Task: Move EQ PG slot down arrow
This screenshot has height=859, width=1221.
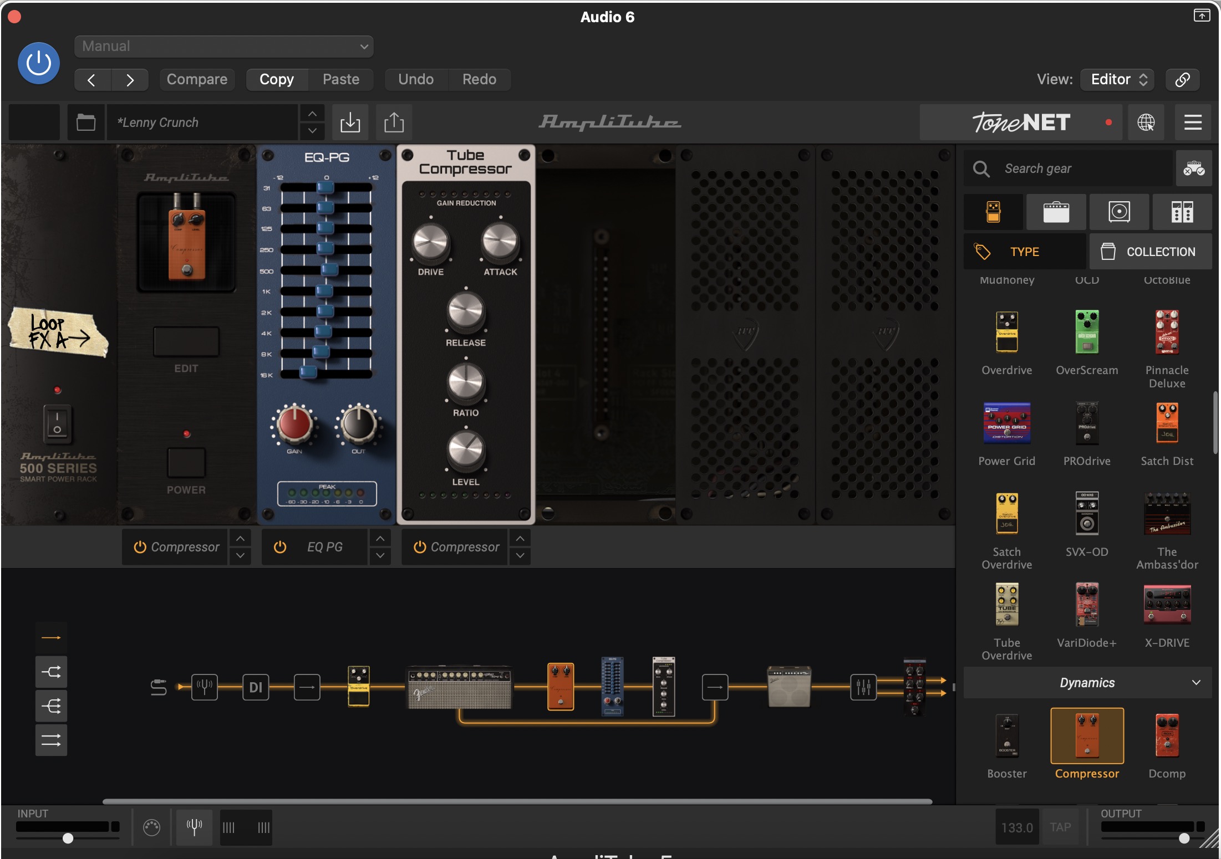Action: point(380,556)
